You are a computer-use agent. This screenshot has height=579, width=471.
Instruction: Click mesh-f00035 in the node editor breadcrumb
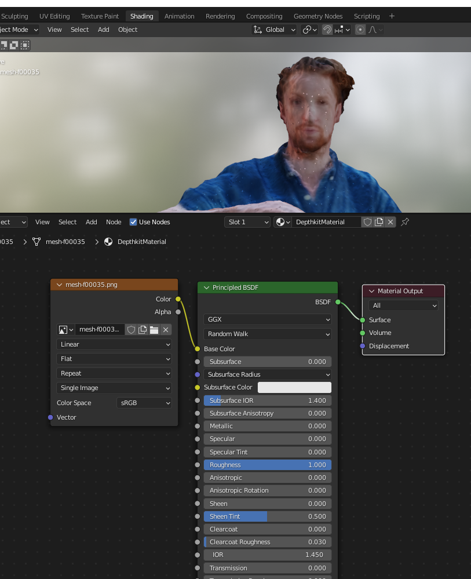click(65, 242)
